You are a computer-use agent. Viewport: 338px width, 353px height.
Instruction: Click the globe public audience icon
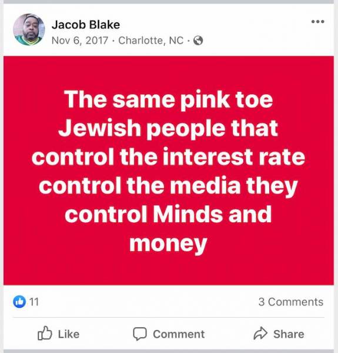pos(198,41)
